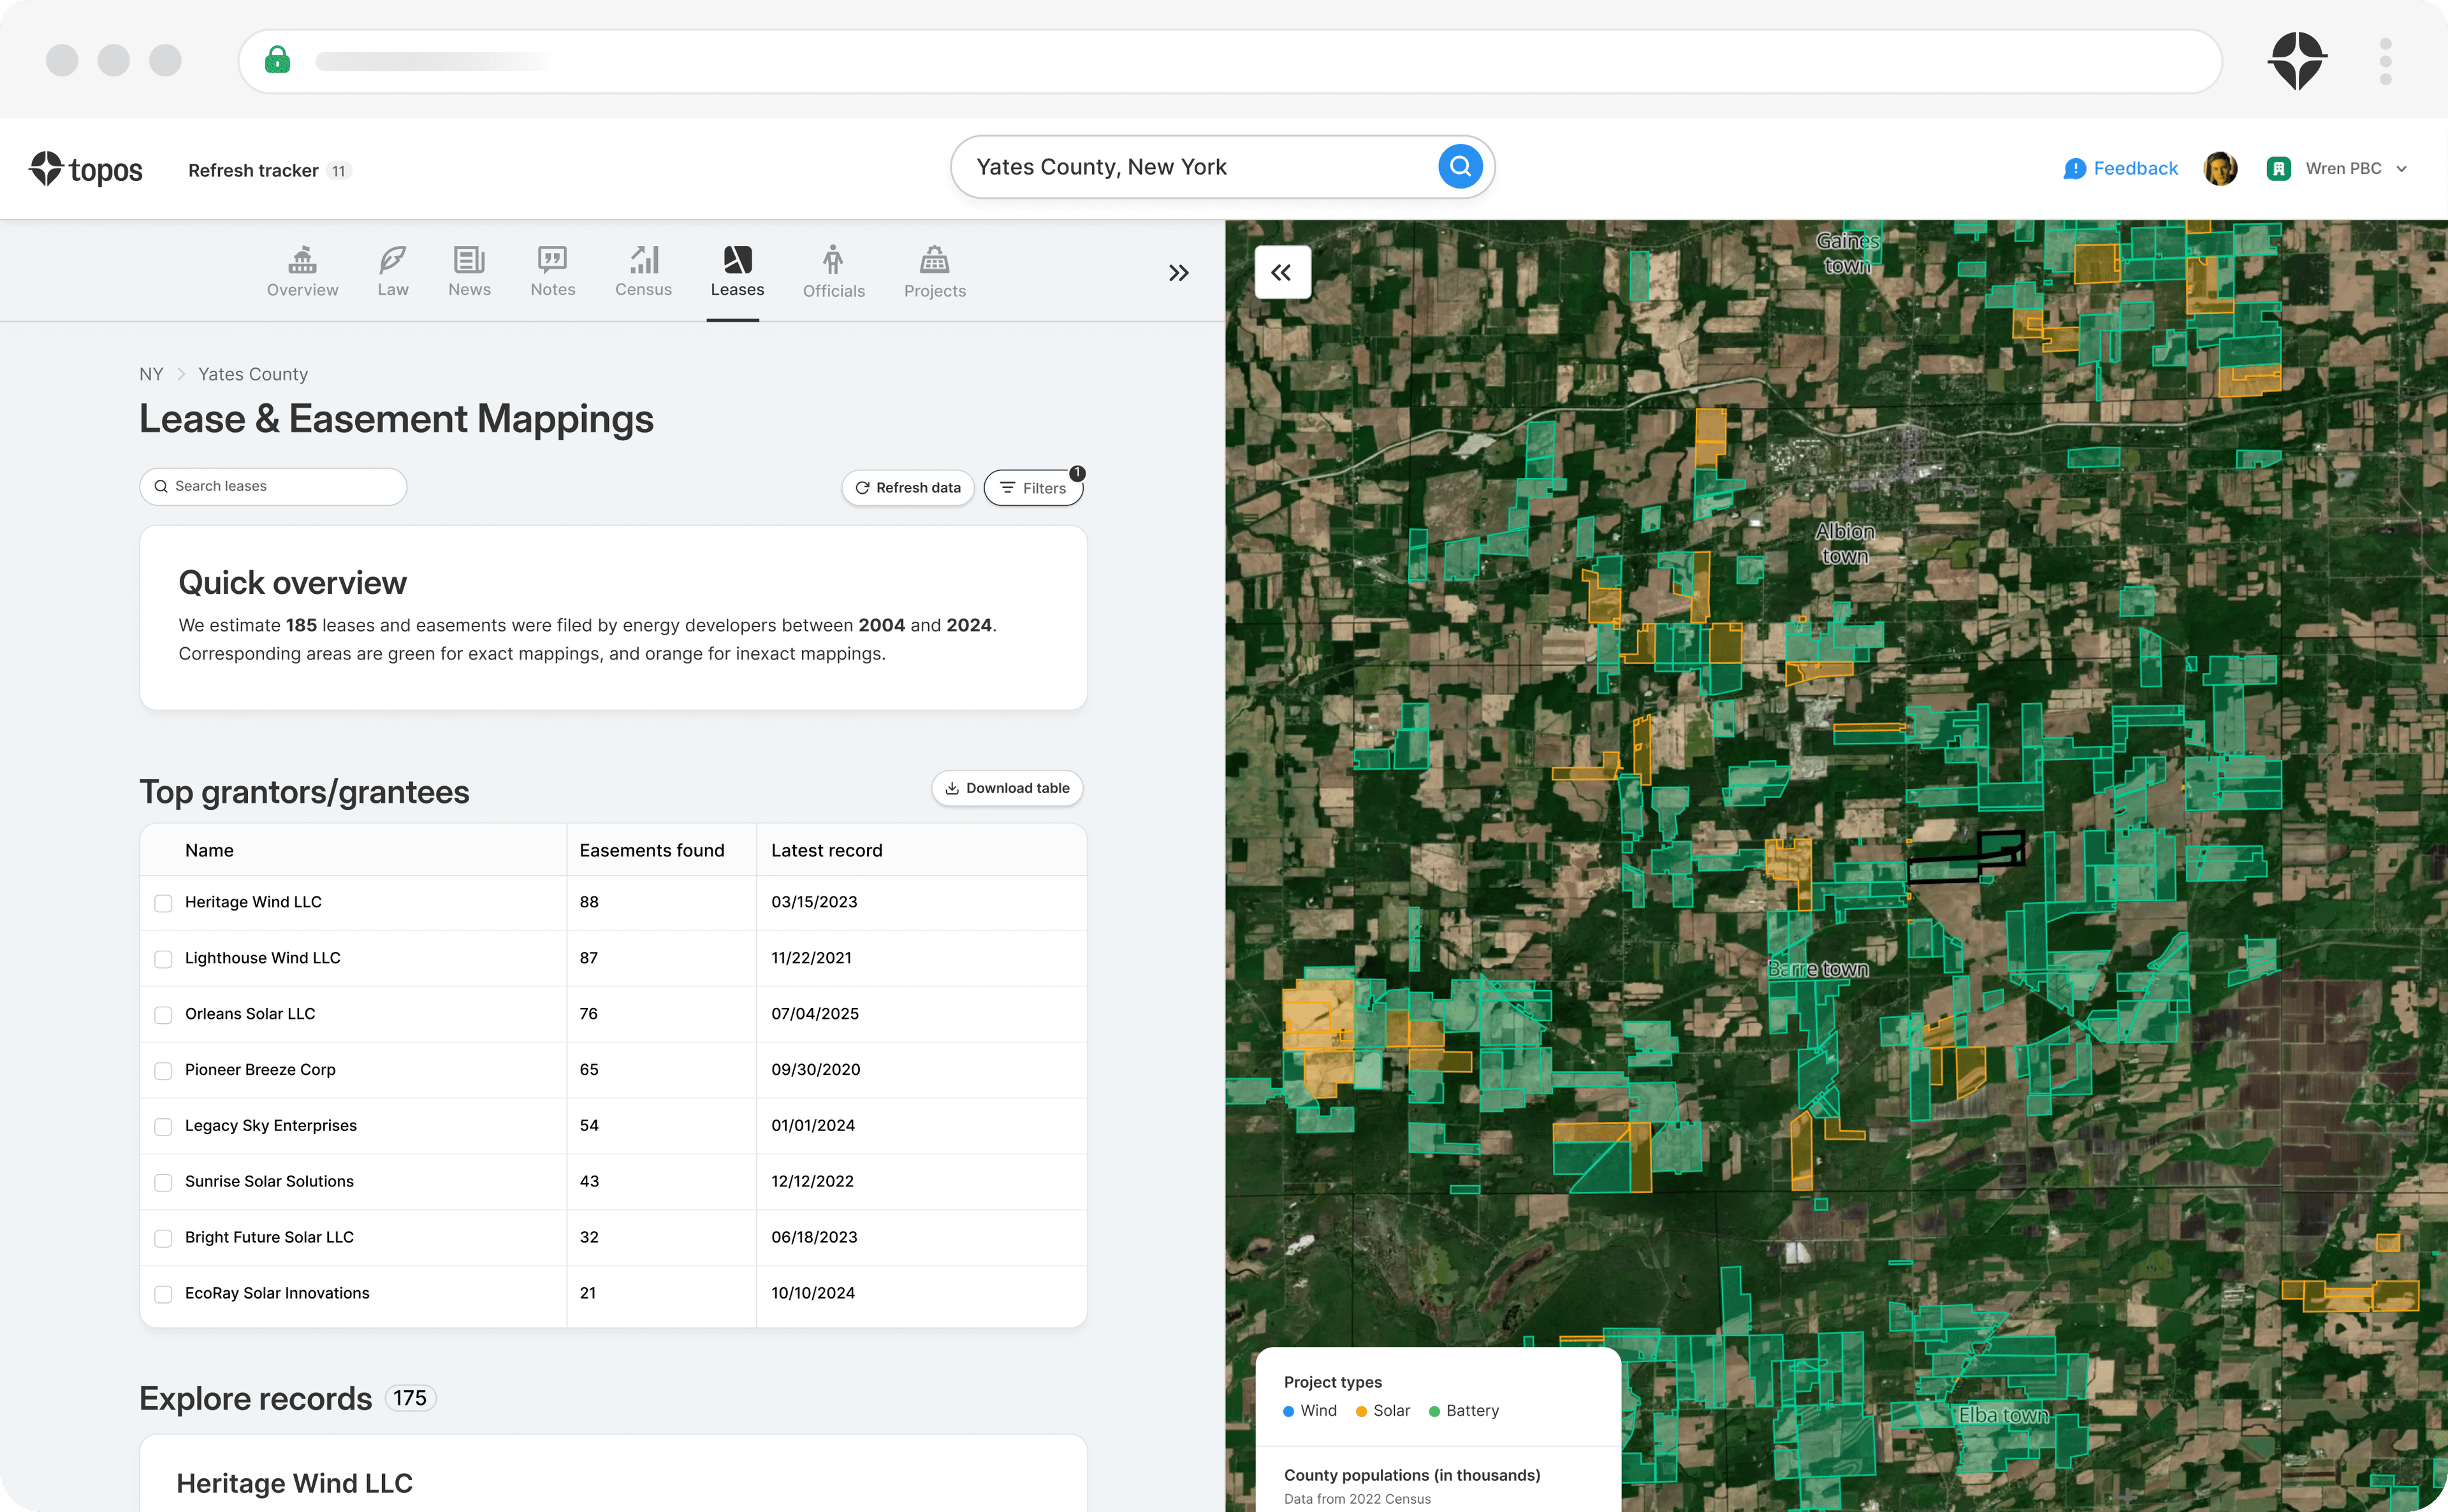2448x1512 pixels.
Task: Open the Law feather icon
Action: 392,261
